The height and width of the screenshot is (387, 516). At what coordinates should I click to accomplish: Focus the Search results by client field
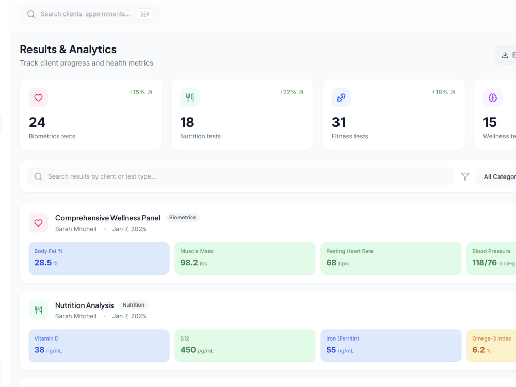[x=240, y=176]
